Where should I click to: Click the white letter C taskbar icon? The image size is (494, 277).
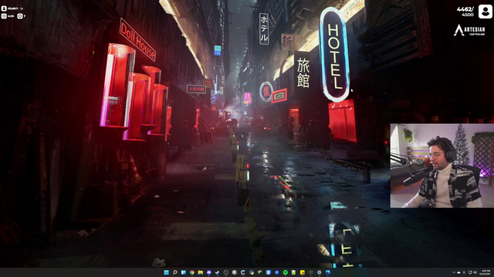pyautogui.click(x=243, y=272)
